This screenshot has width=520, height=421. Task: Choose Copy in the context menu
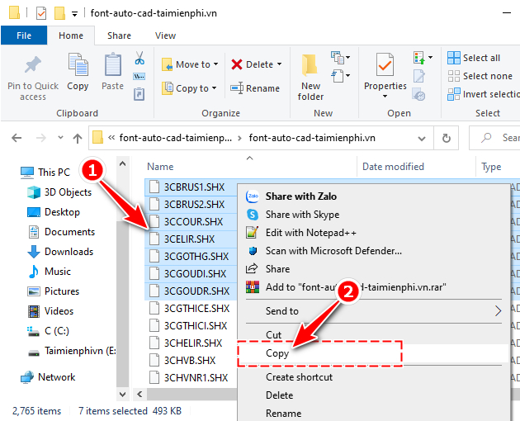point(373,353)
